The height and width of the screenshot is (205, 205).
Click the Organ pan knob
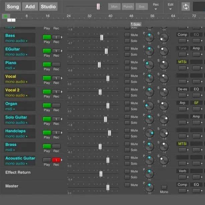[149, 106]
